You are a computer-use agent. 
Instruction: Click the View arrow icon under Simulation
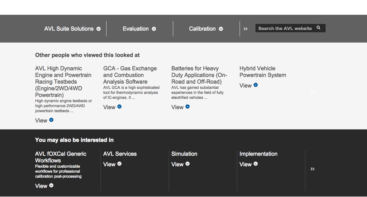tap(187, 164)
